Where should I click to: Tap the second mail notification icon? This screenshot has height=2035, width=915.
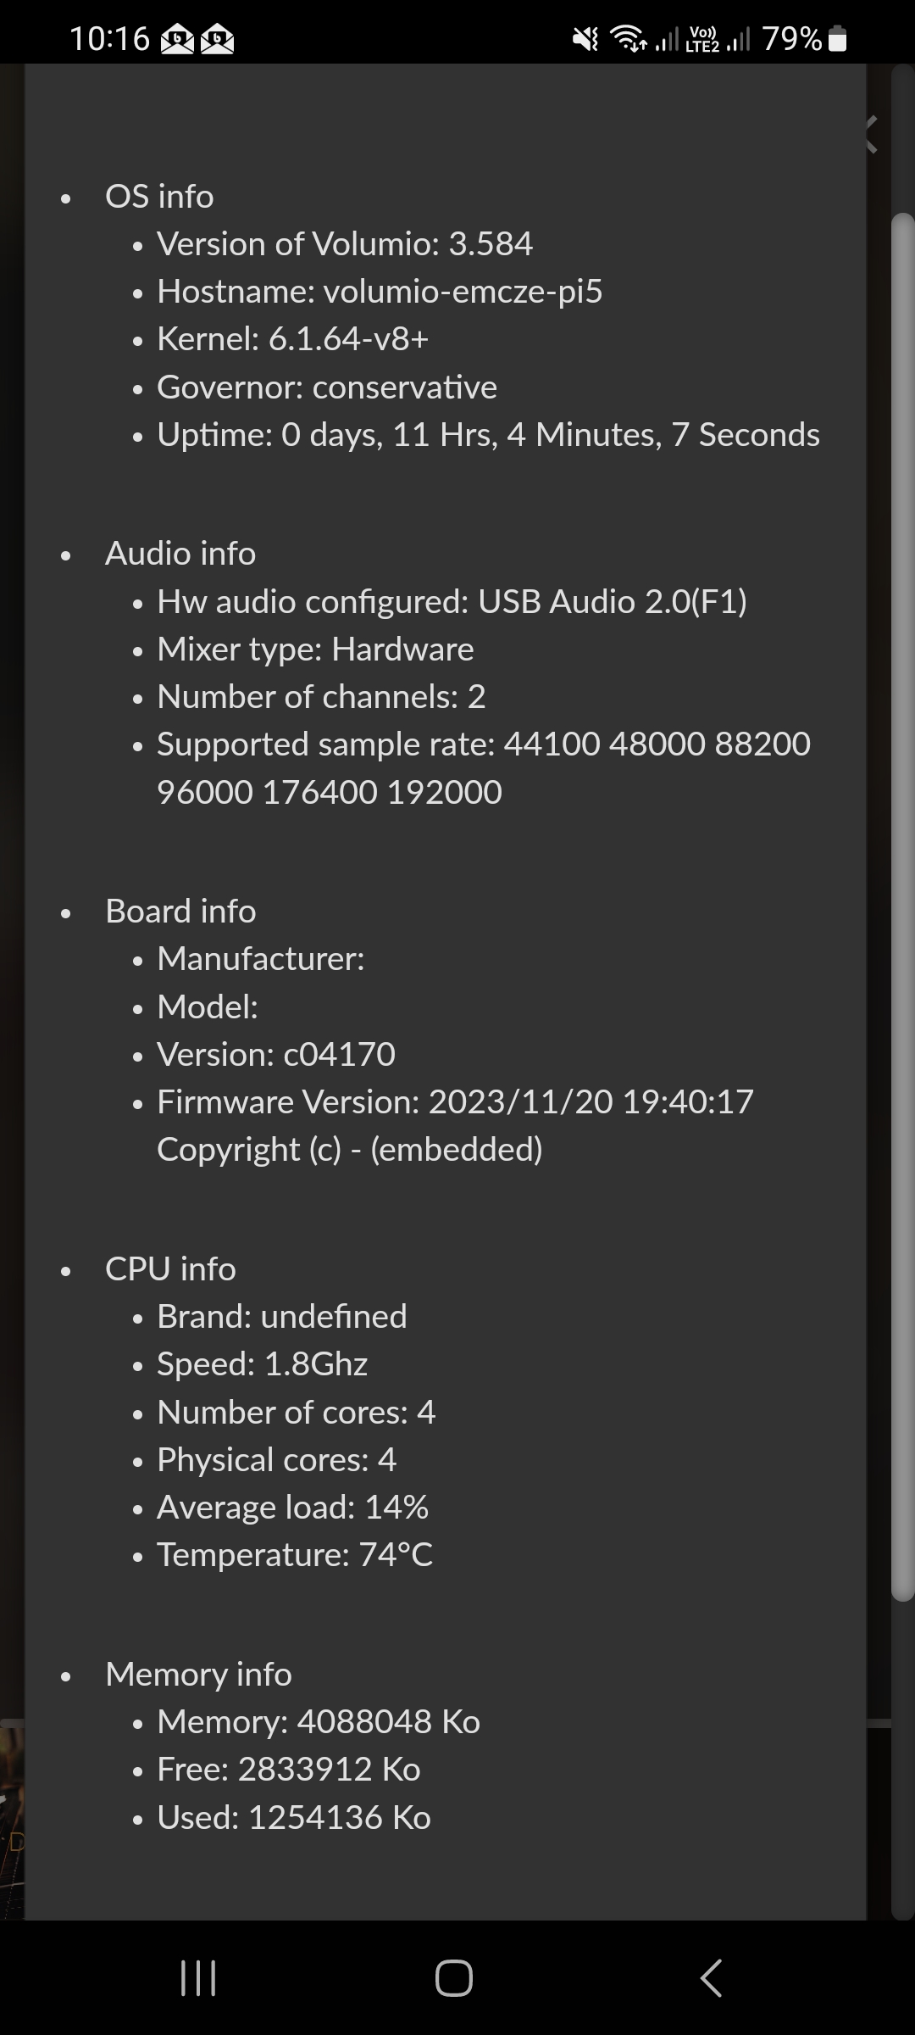click(x=218, y=39)
